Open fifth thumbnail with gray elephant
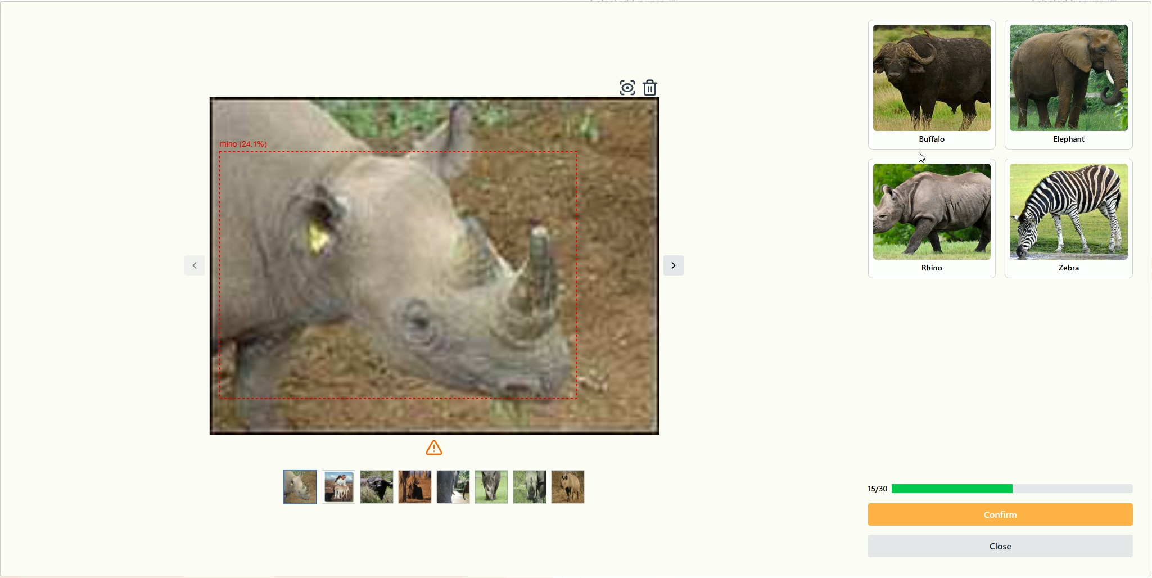 (x=453, y=487)
